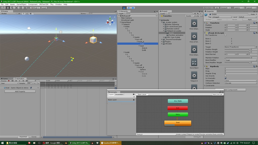The width and height of the screenshot is (258, 145).
Task: Start Play mode with the Play button
Action: 124,8
